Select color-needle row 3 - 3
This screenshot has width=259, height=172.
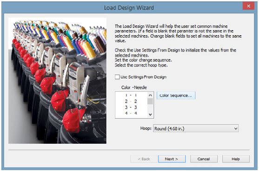(x=131, y=108)
